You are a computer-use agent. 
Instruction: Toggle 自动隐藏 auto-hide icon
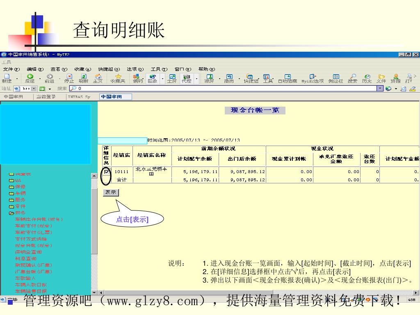(x=288, y=78)
